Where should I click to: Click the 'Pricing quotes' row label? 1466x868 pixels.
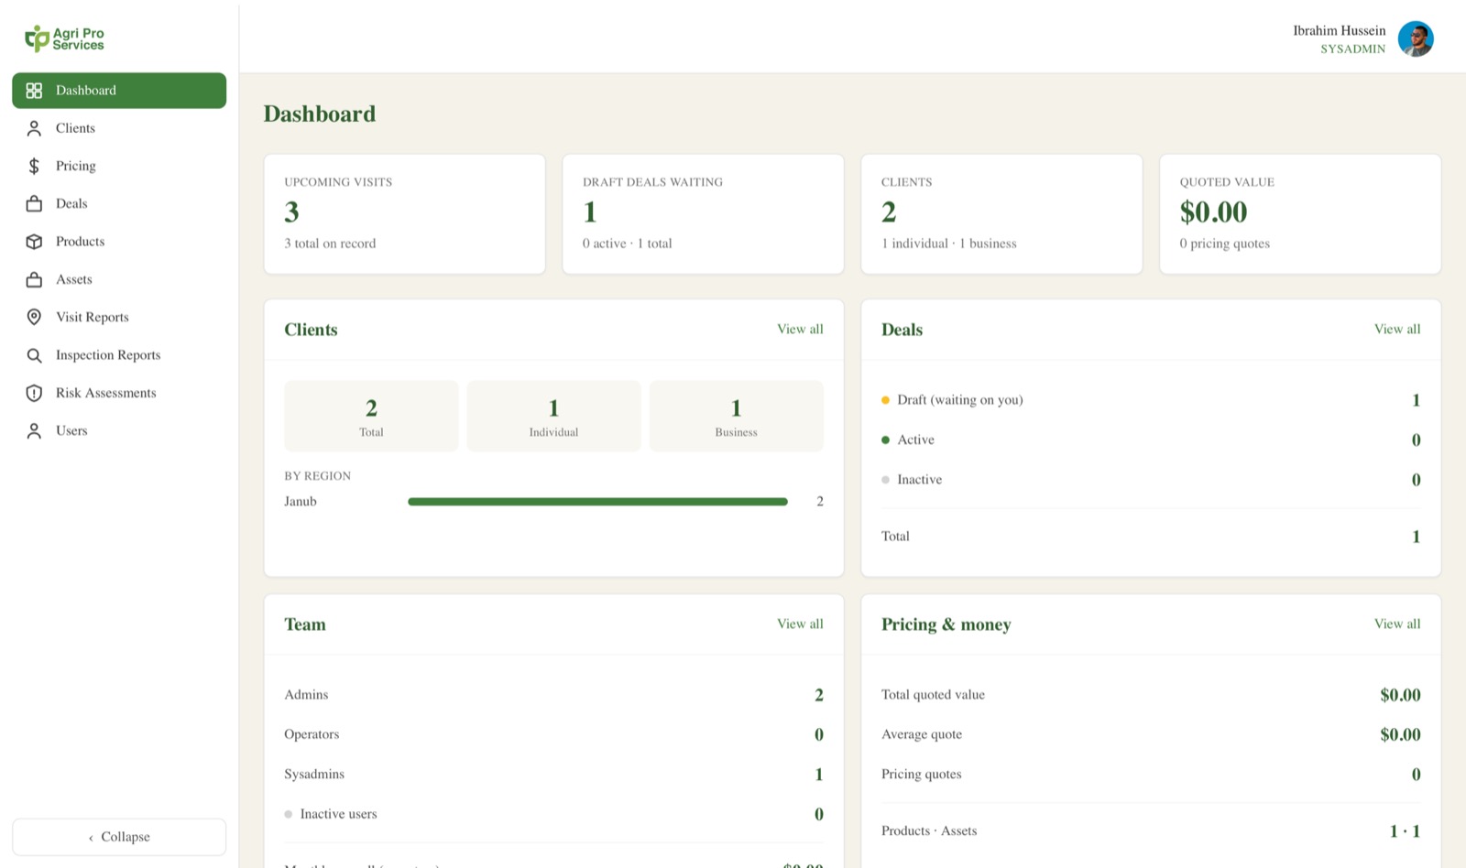pyautogui.click(x=921, y=775)
